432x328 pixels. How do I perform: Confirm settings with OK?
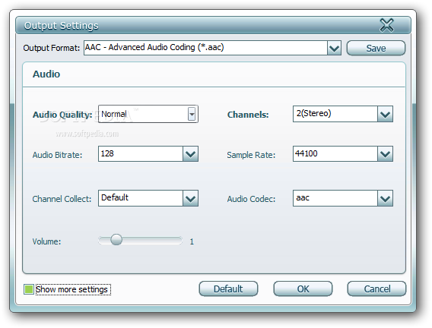coord(303,289)
